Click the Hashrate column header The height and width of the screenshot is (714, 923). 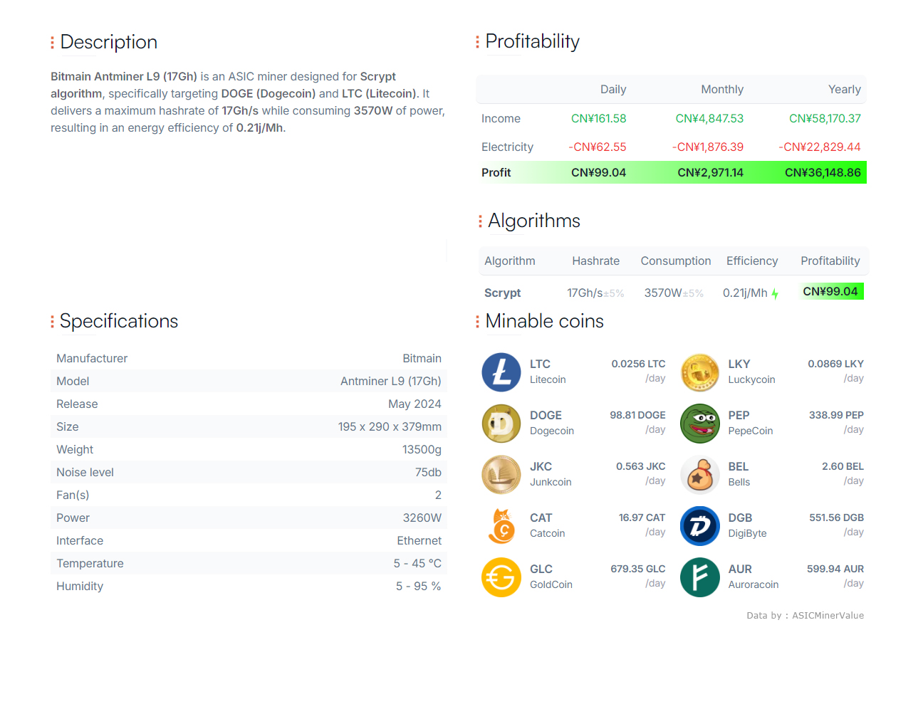coord(595,261)
